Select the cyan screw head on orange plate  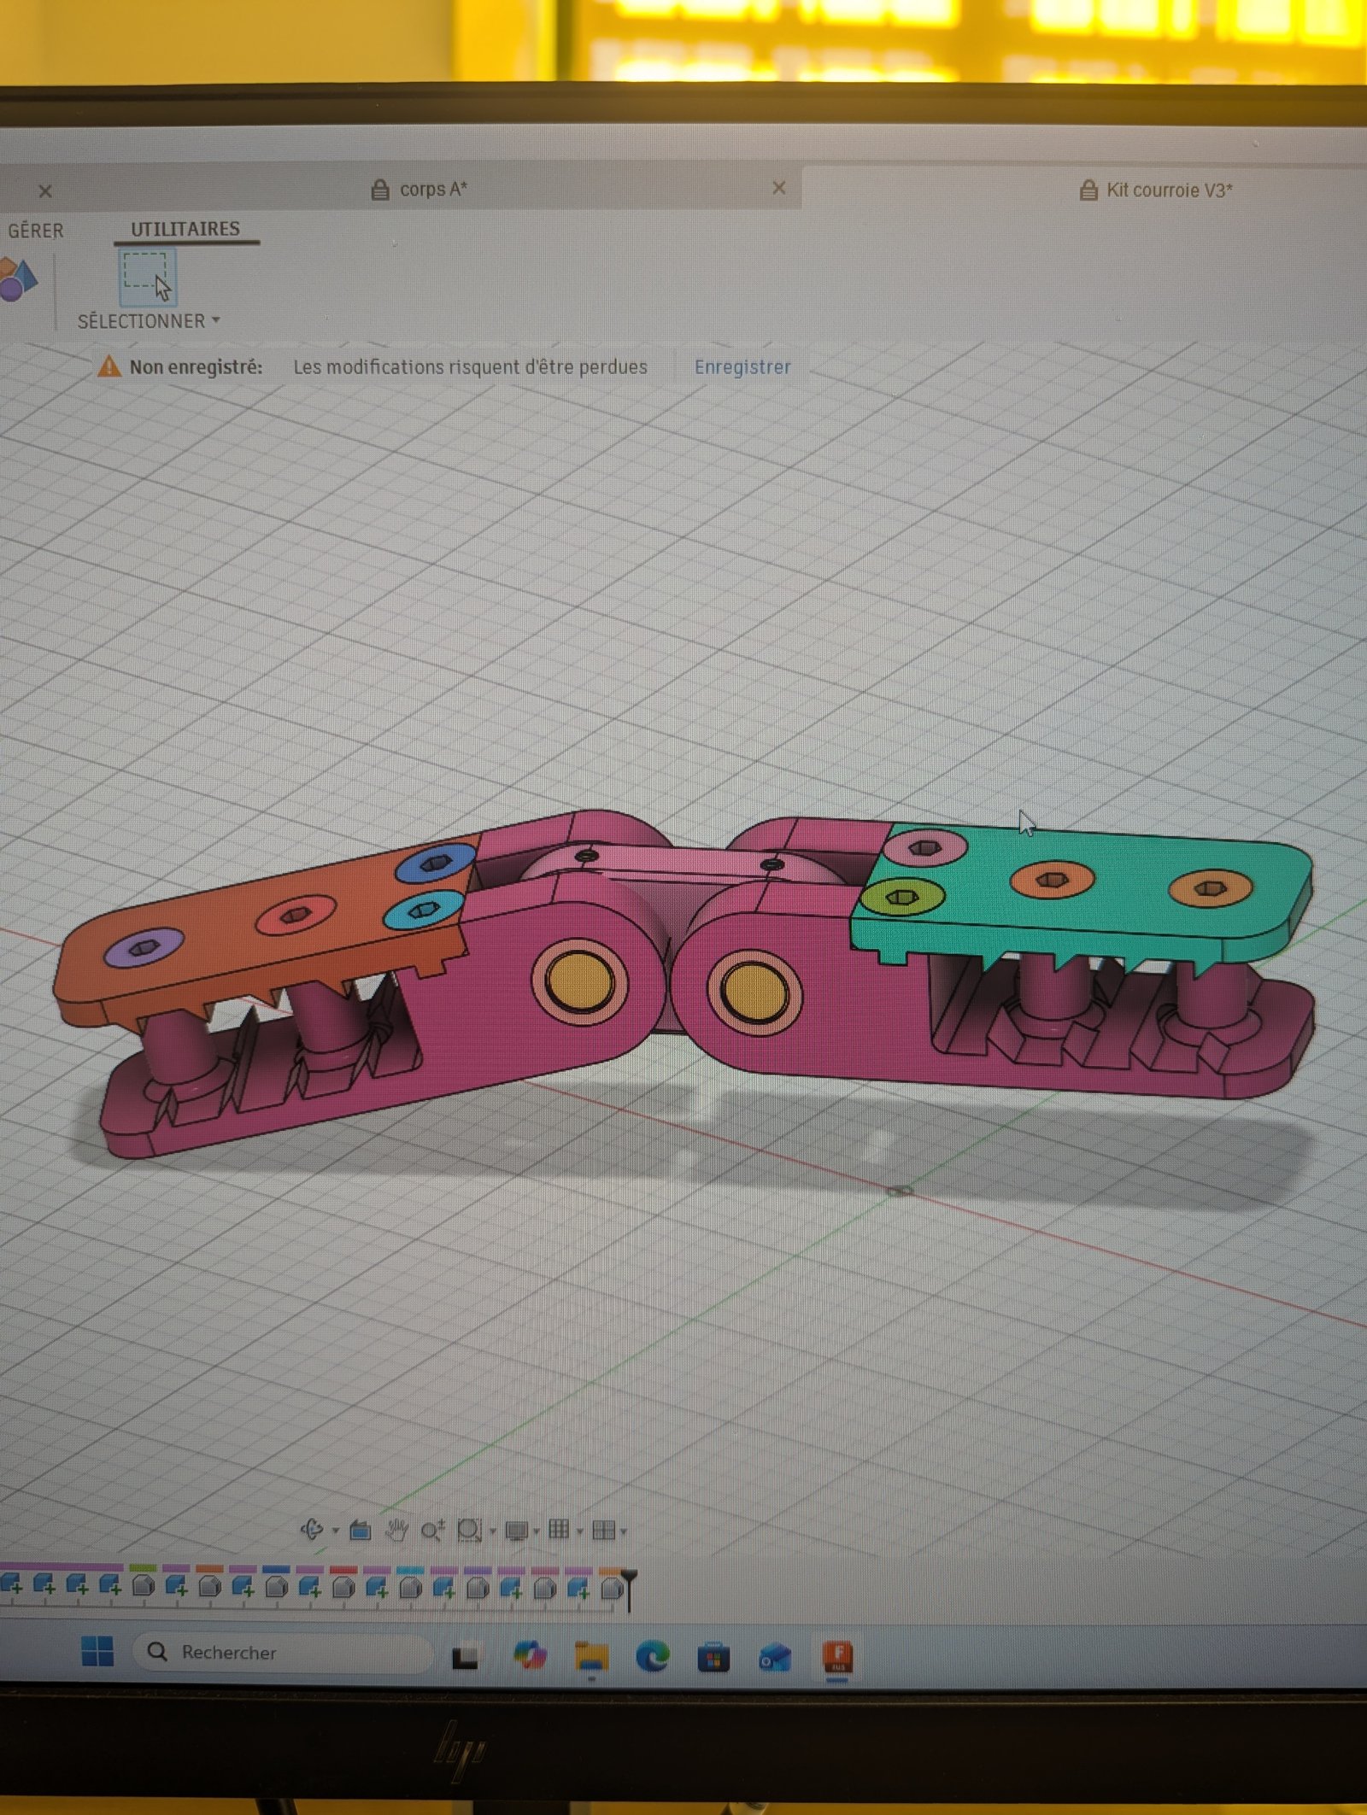tap(424, 910)
